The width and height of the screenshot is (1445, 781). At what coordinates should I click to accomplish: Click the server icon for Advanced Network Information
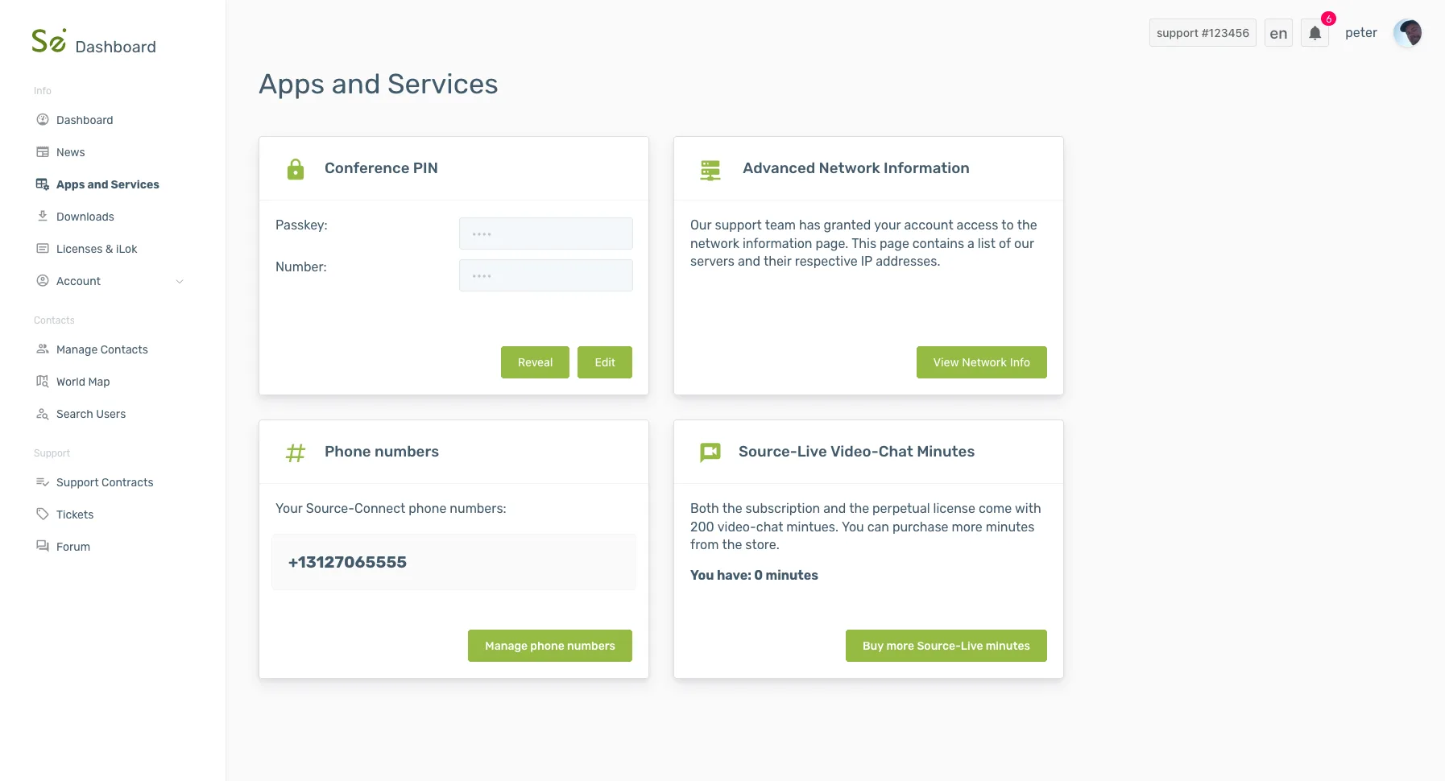pyautogui.click(x=710, y=170)
